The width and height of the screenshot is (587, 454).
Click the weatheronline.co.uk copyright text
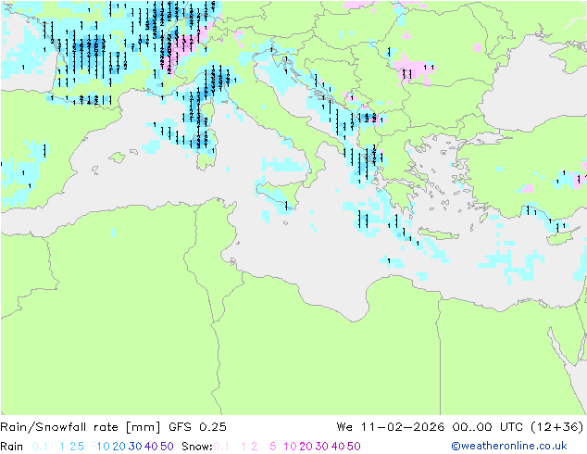click(x=509, y=446)
